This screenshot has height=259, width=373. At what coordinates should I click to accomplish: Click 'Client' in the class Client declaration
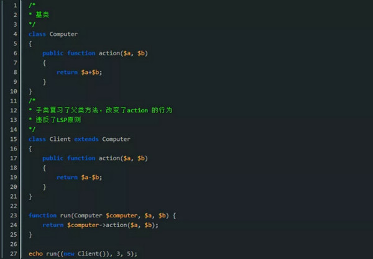60,139
